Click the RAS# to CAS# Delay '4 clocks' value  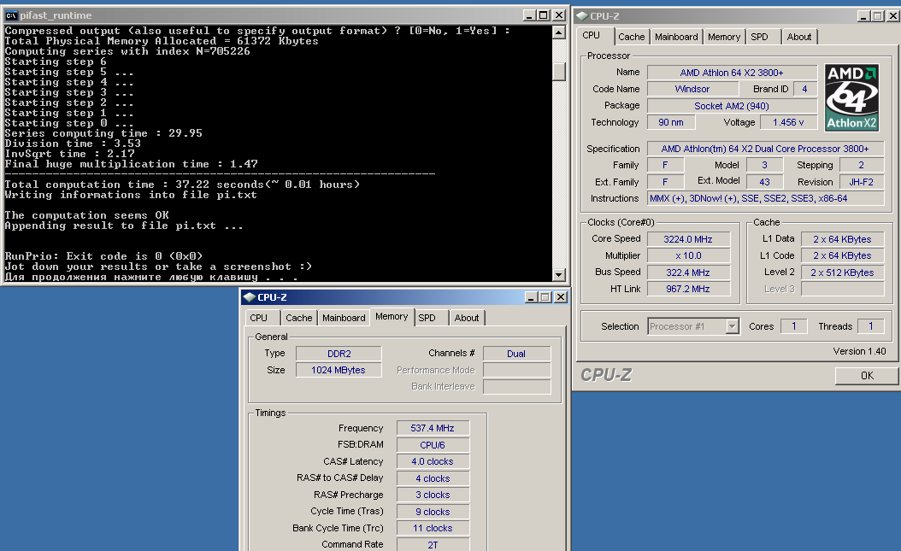[433, 478]
